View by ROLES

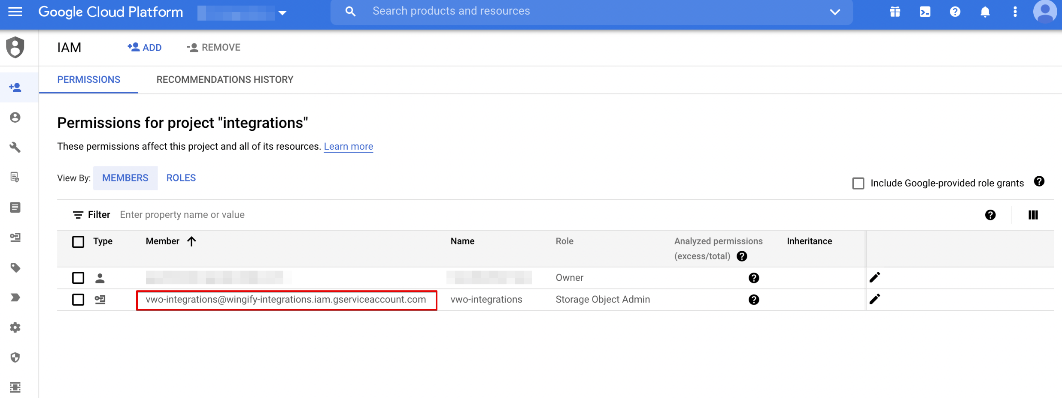coord(181,178)
